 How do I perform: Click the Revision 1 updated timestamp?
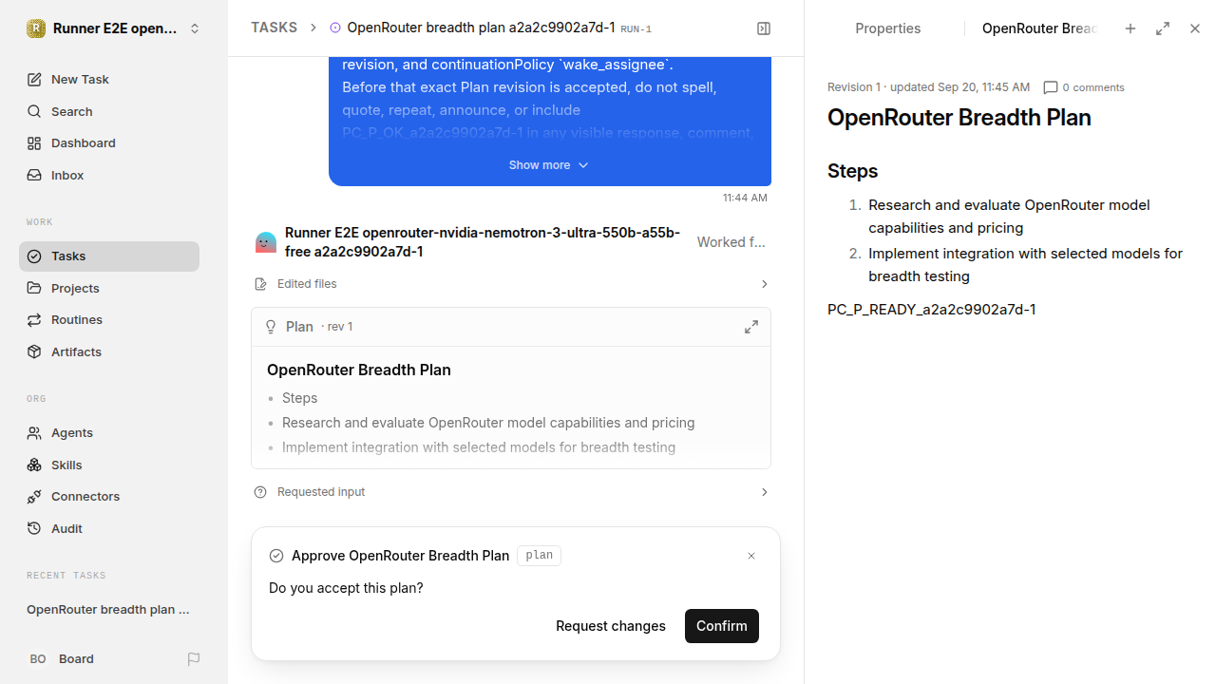pos(928,87)
